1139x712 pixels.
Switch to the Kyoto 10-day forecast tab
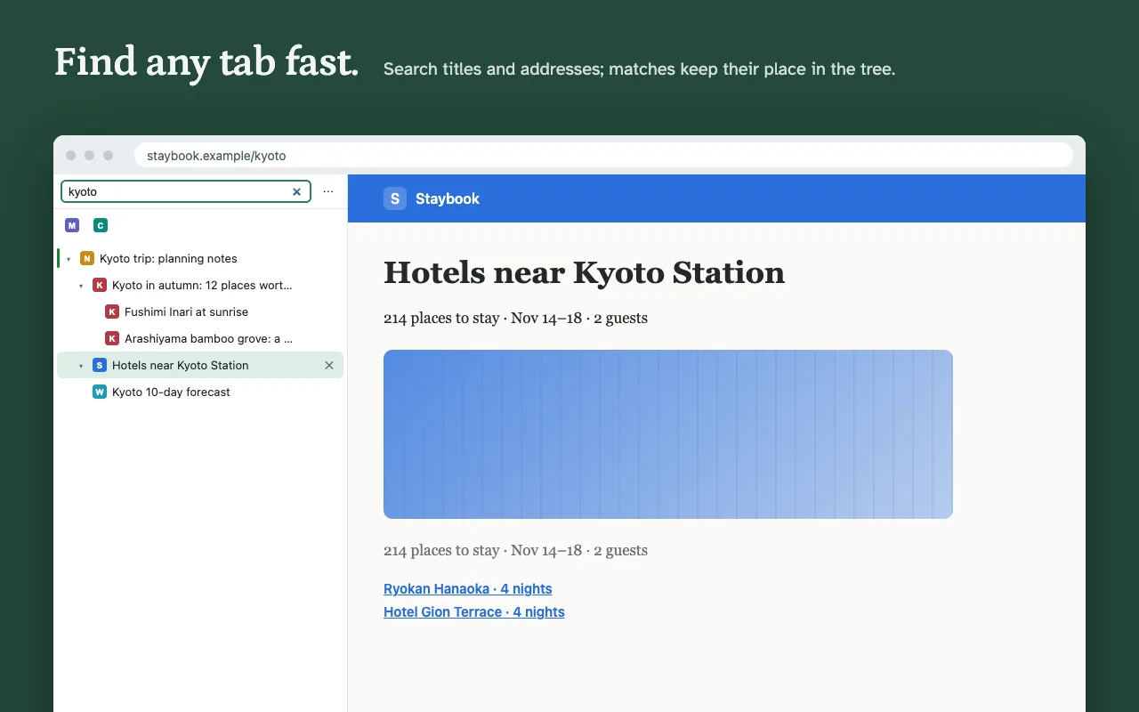200,392
